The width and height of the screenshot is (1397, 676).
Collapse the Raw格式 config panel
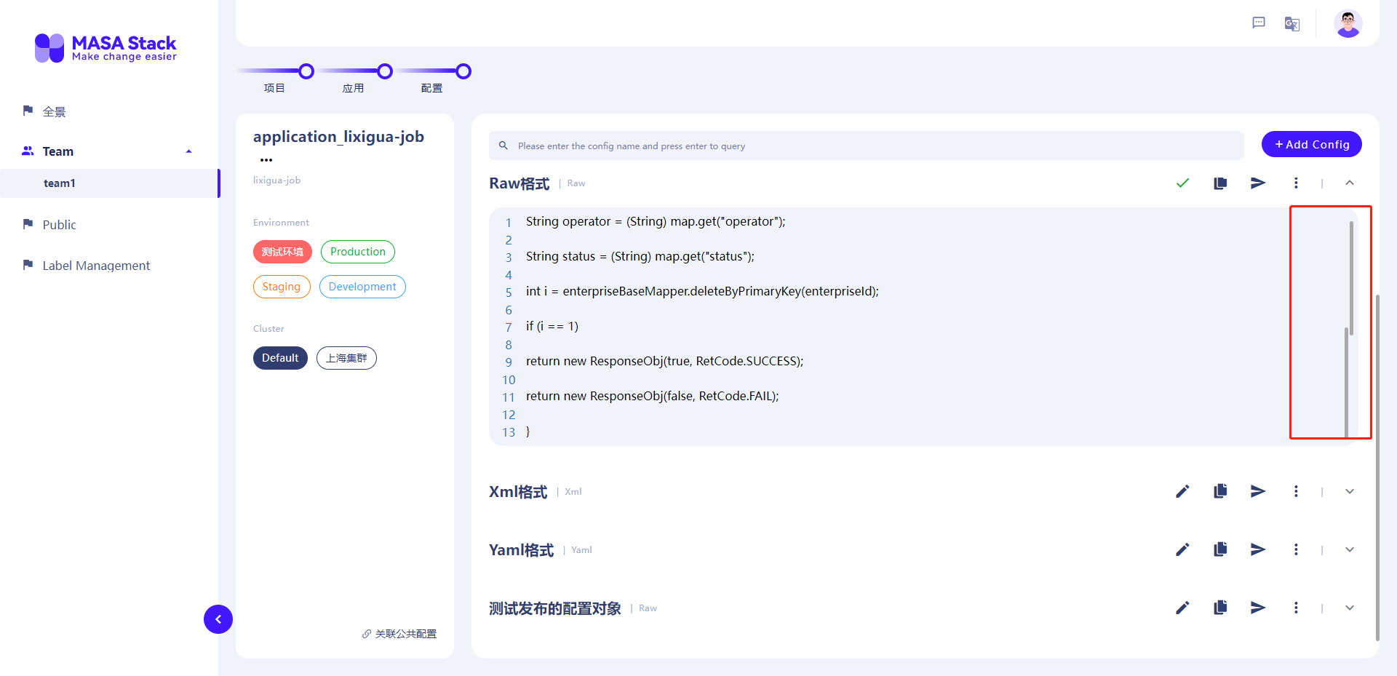coord(1350,183)
